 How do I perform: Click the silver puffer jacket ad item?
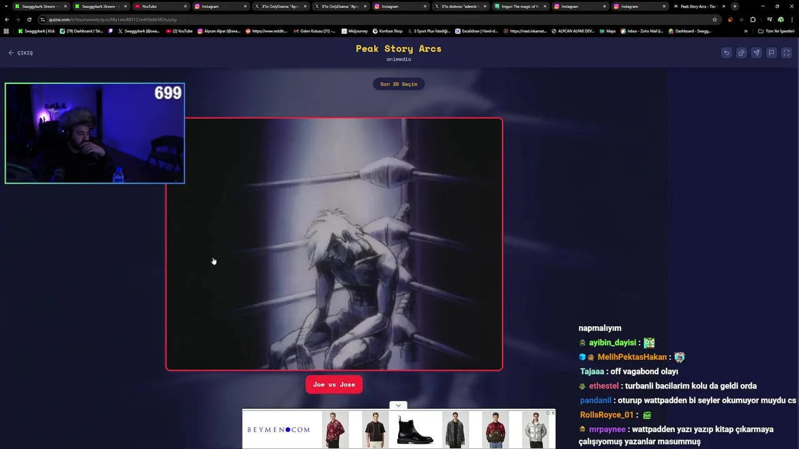coord(536,430)
